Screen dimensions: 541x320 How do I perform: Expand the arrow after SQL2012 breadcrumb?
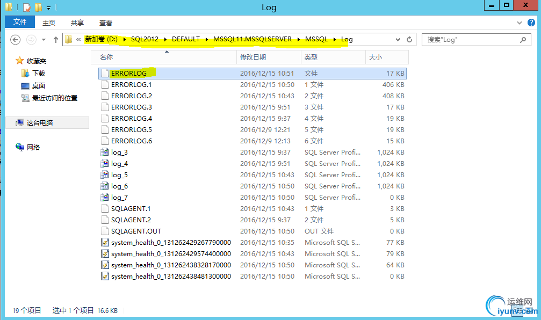165,39
